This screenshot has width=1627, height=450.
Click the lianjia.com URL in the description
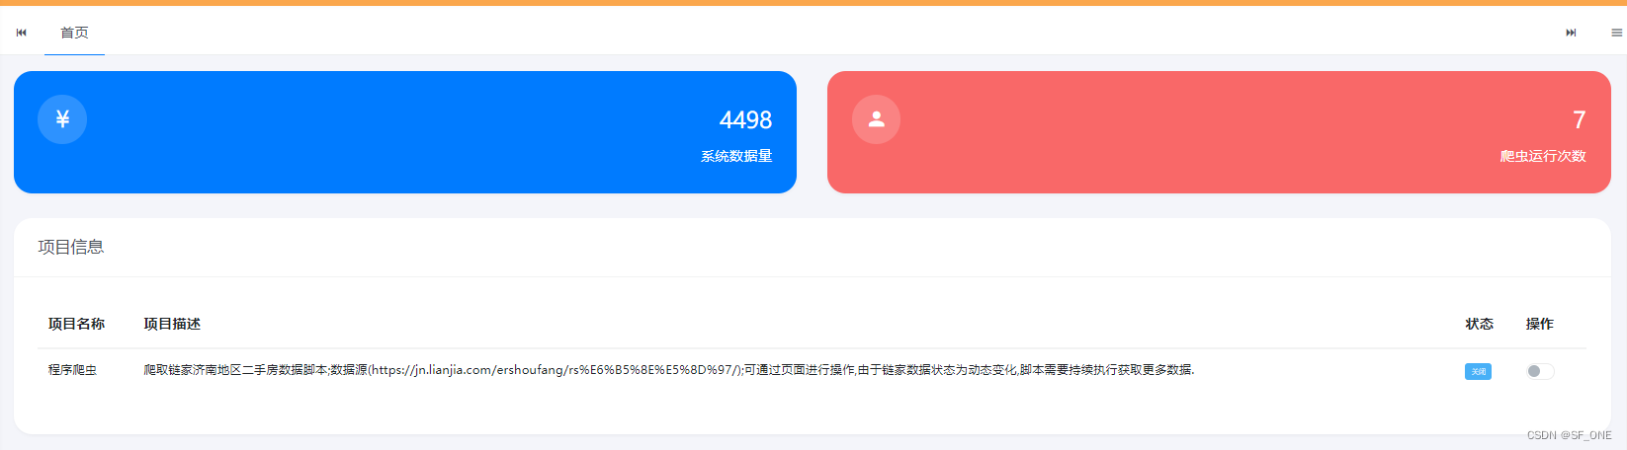click(x=556, y=370)
